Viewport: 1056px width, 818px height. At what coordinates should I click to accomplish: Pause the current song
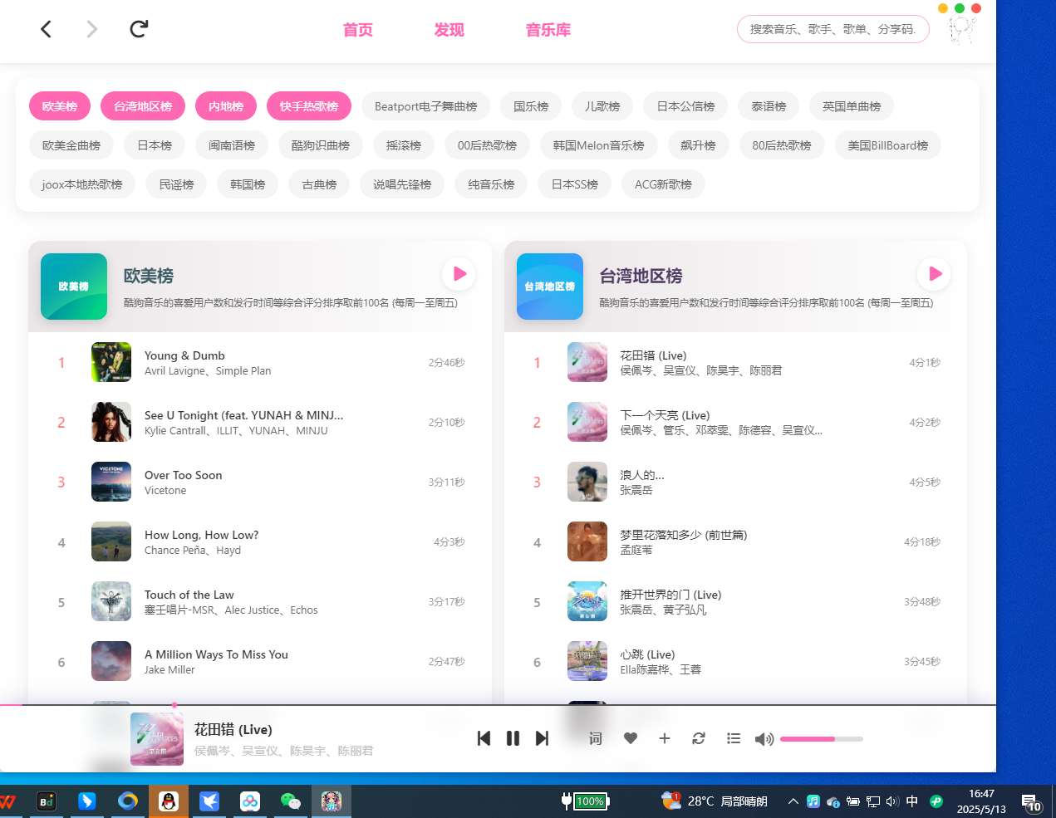[513, 738]
